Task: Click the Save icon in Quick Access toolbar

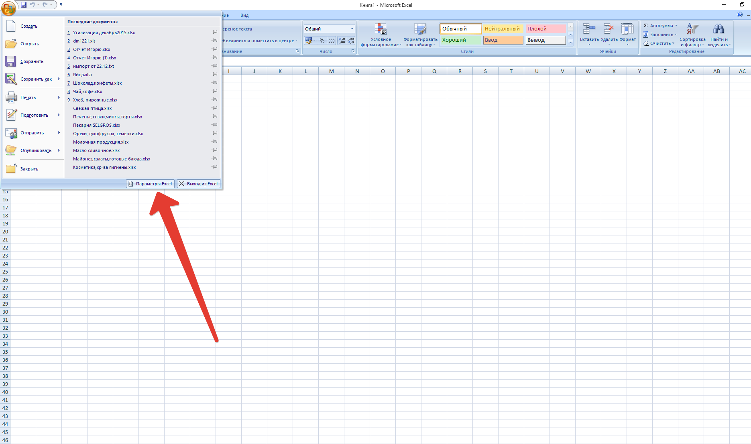Action: point(24,5)
